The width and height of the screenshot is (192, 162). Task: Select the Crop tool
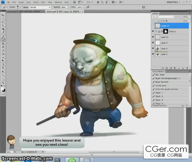(x=3, y=29)
